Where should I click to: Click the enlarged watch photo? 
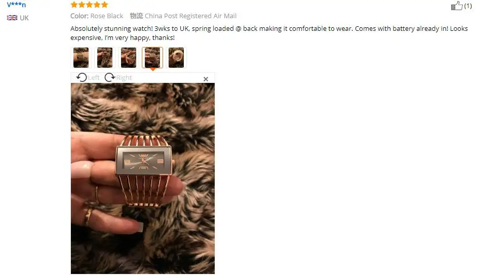click(x=143, y=178)
